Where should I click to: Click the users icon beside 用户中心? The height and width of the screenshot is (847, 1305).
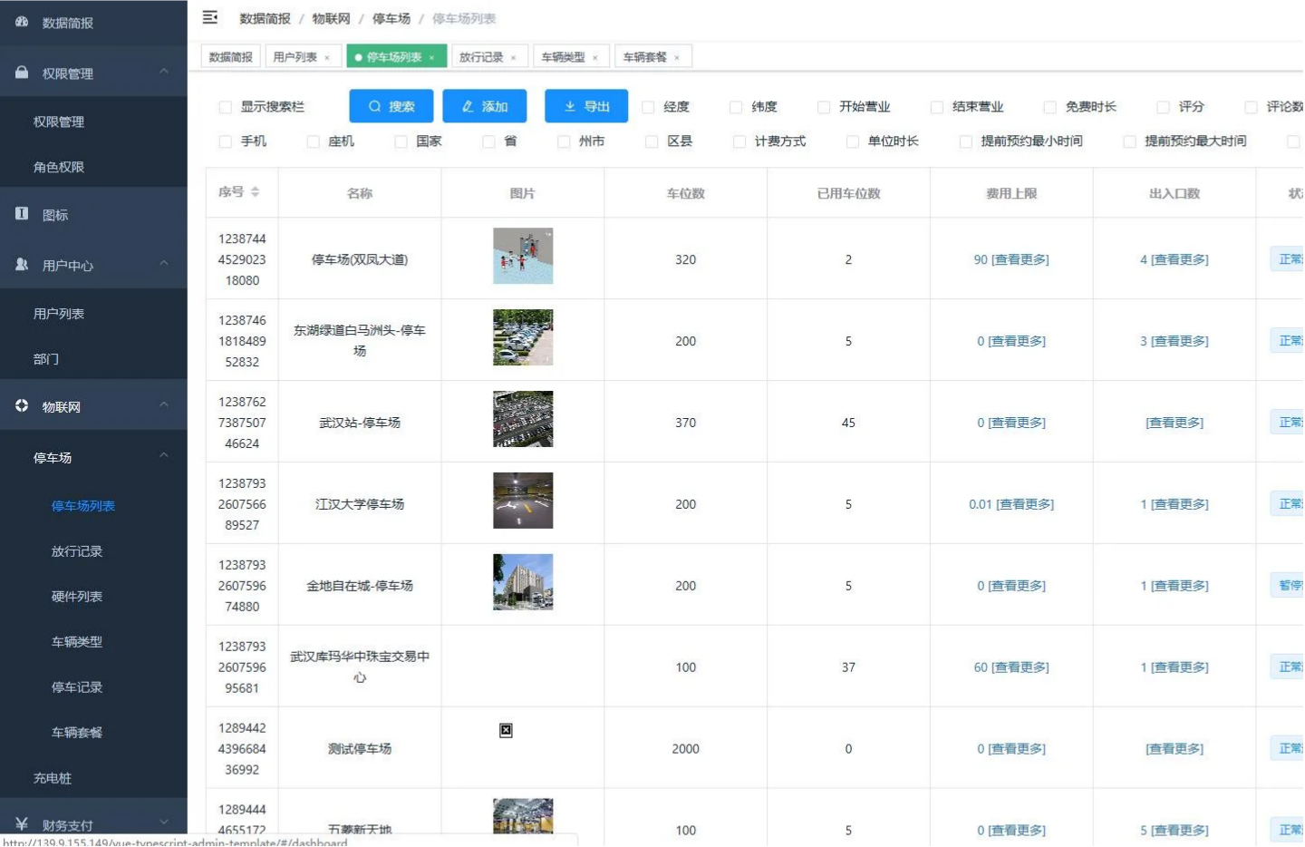pos(20,265)
